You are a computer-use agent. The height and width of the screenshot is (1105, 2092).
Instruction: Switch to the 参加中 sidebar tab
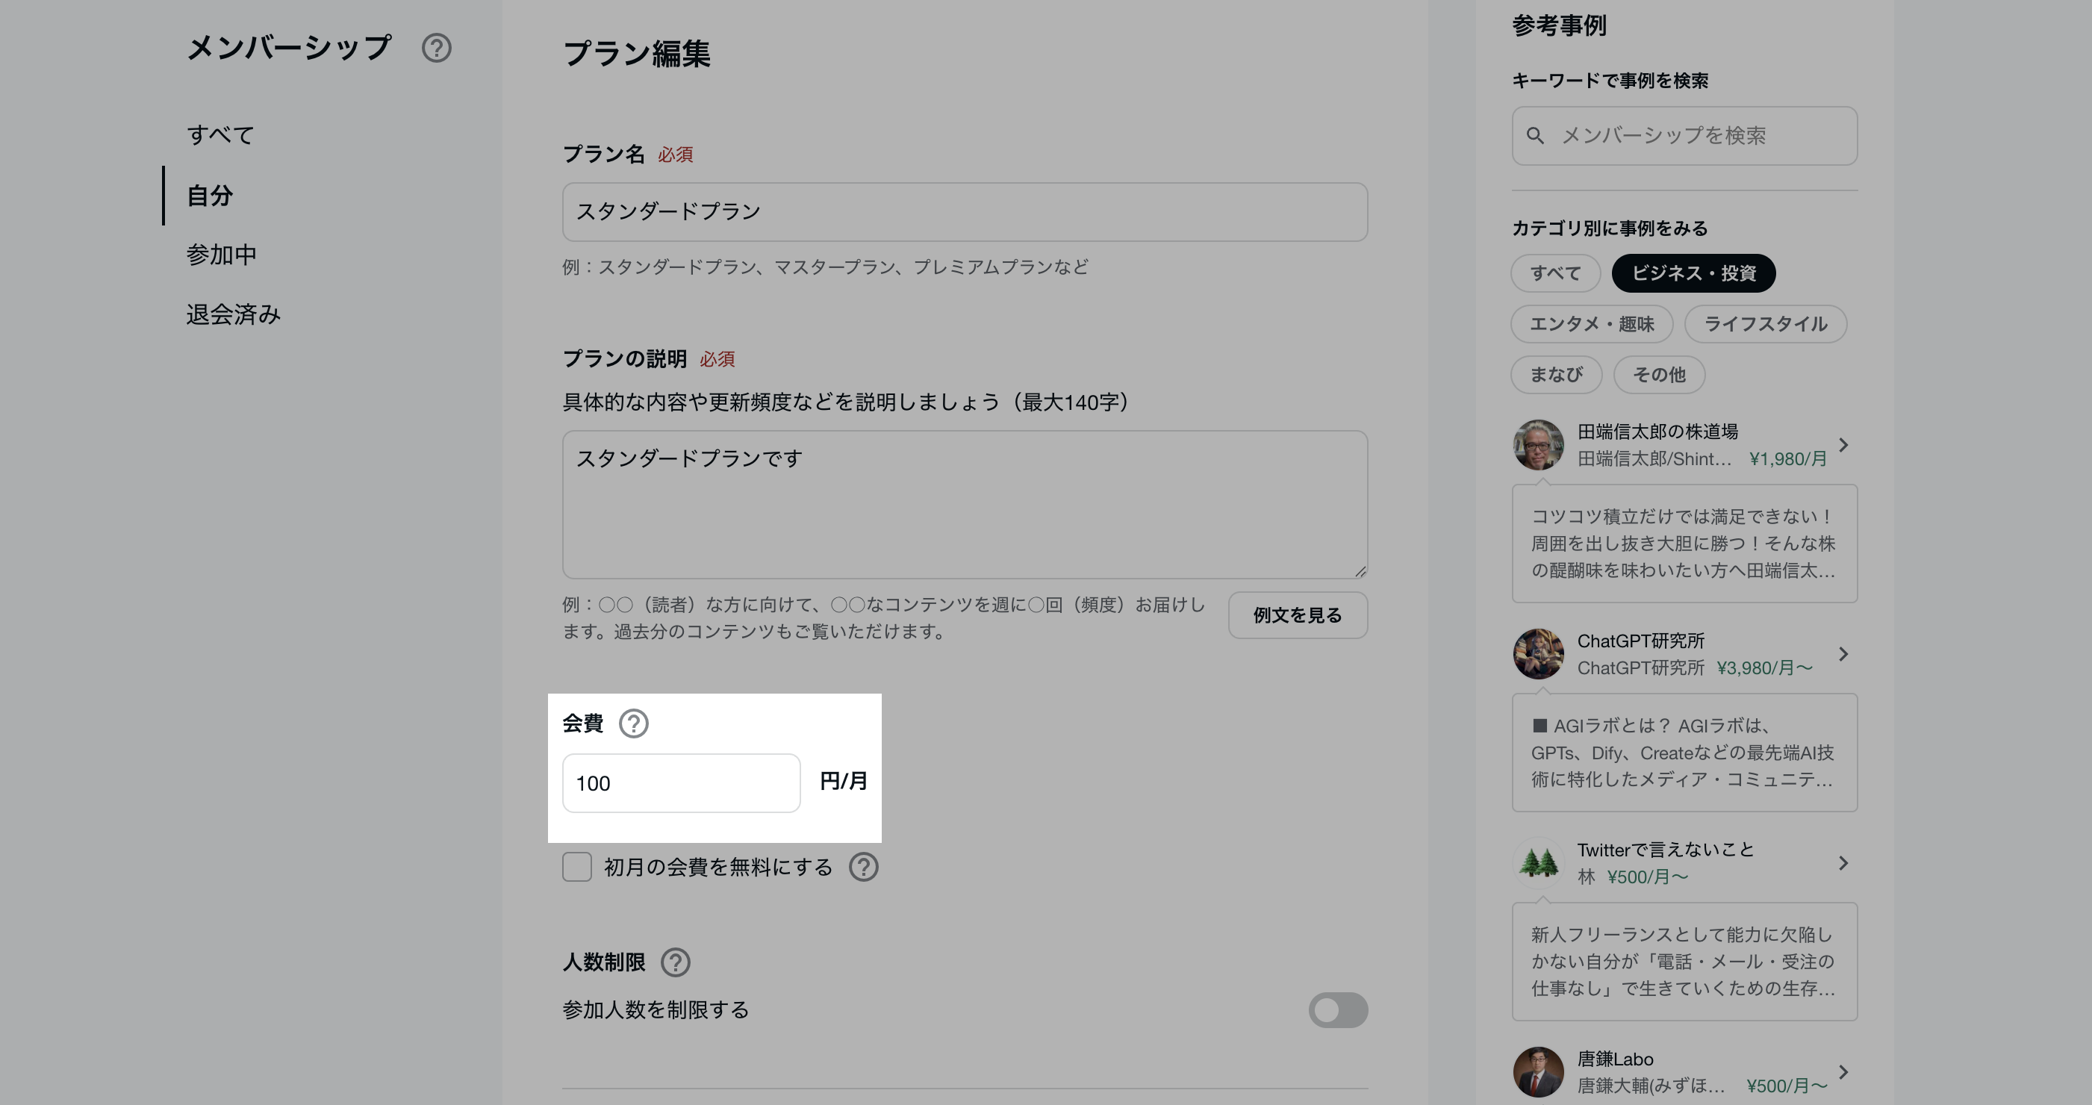tap(222, 255)
